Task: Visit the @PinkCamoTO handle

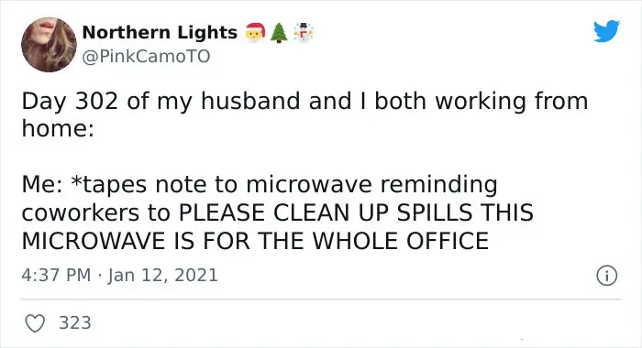Action: (x=146, y=57)
